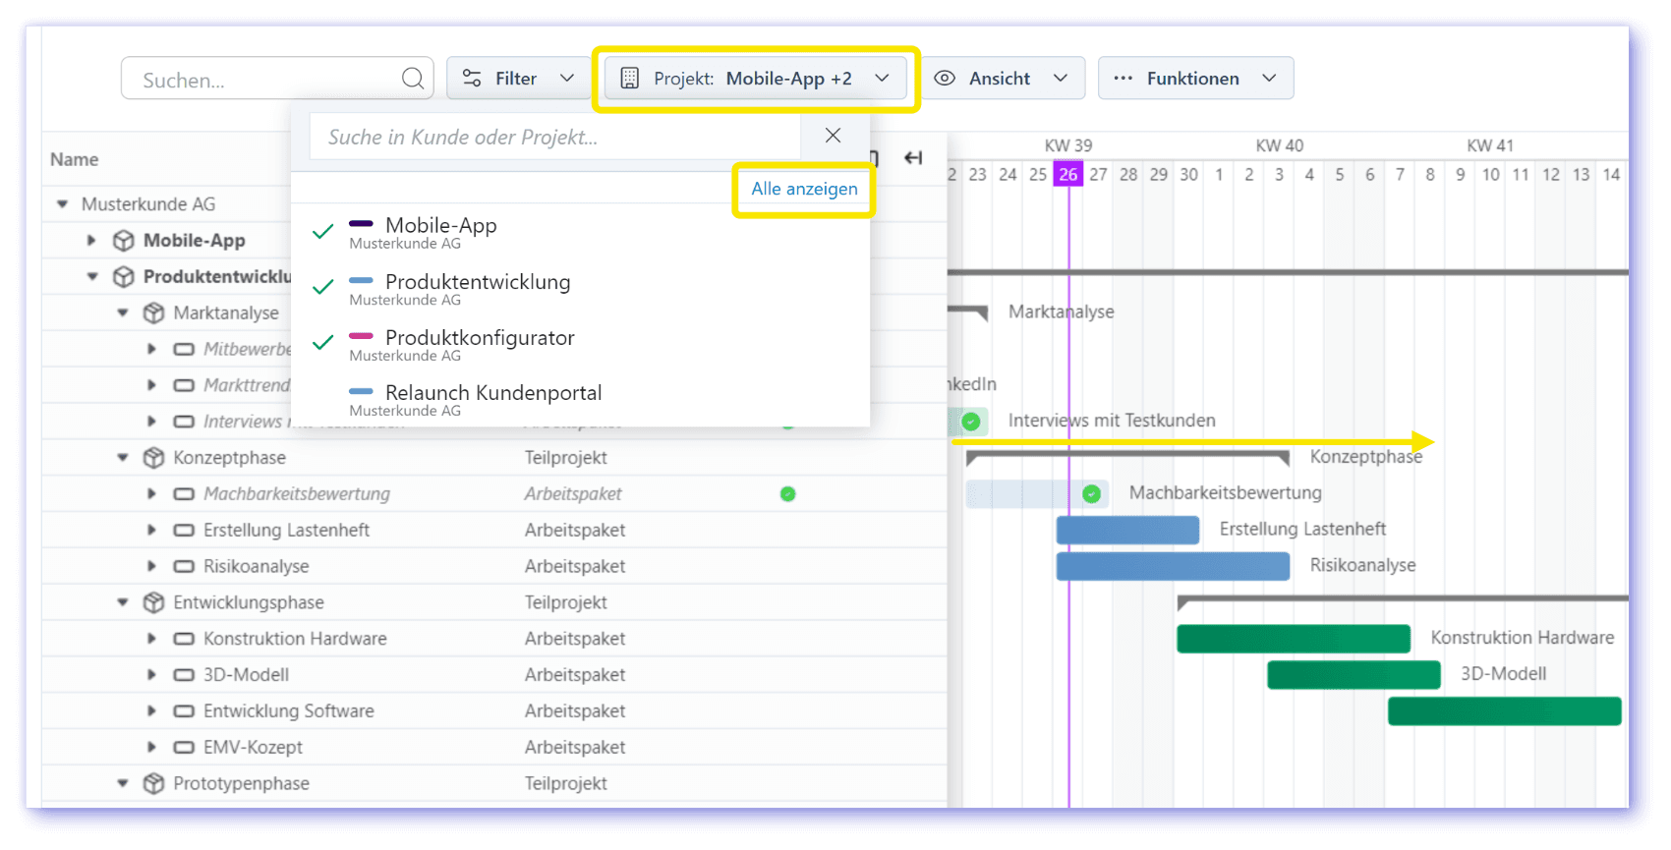Deselect the Produktentwicklung project checkmark
Screen dimensions: 1671x850
coord(322,288)
